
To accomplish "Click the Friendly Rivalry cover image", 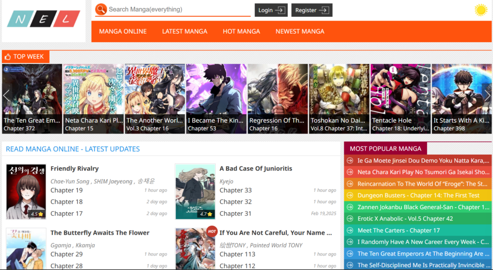I will (x=26, y=191).
